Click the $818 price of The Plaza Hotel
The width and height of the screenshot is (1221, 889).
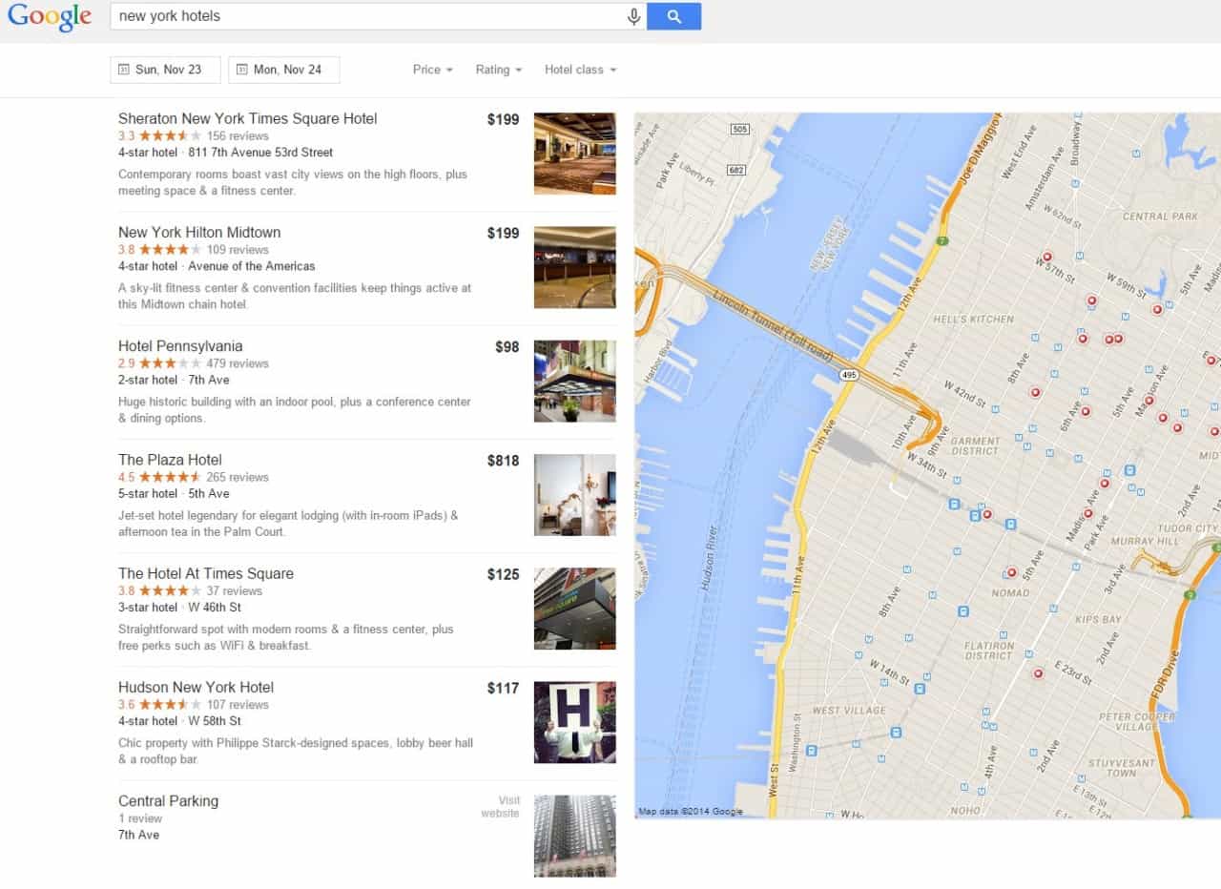[x=503, y=461]
